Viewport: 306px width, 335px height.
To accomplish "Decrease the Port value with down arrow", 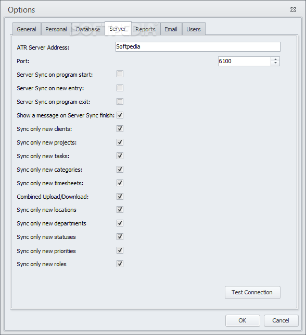I will 275,64.
